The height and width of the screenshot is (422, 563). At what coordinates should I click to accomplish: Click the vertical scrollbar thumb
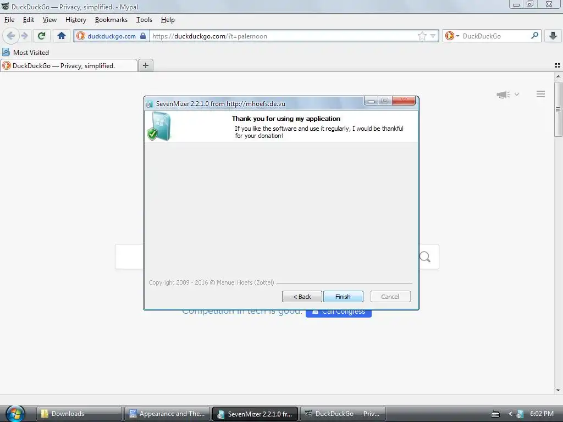pyautogui.click(x=558, y=109)
